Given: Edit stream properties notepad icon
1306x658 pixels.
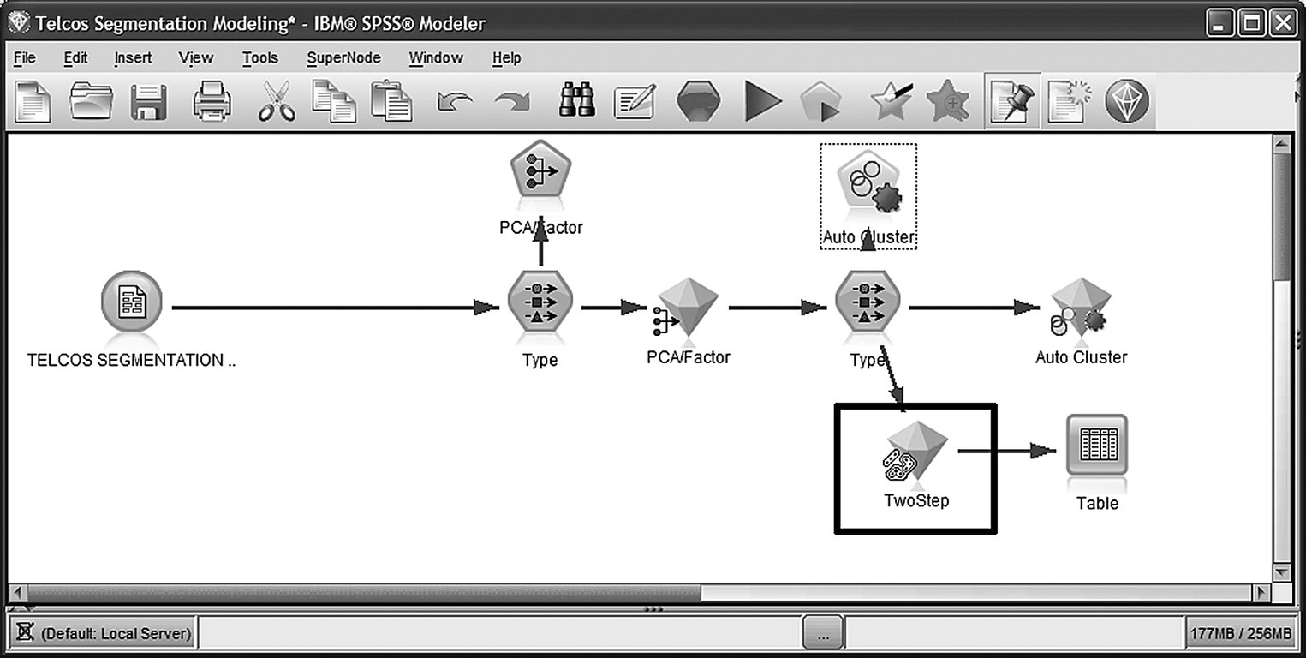Looking at the screenshot, I should (635, 102).
